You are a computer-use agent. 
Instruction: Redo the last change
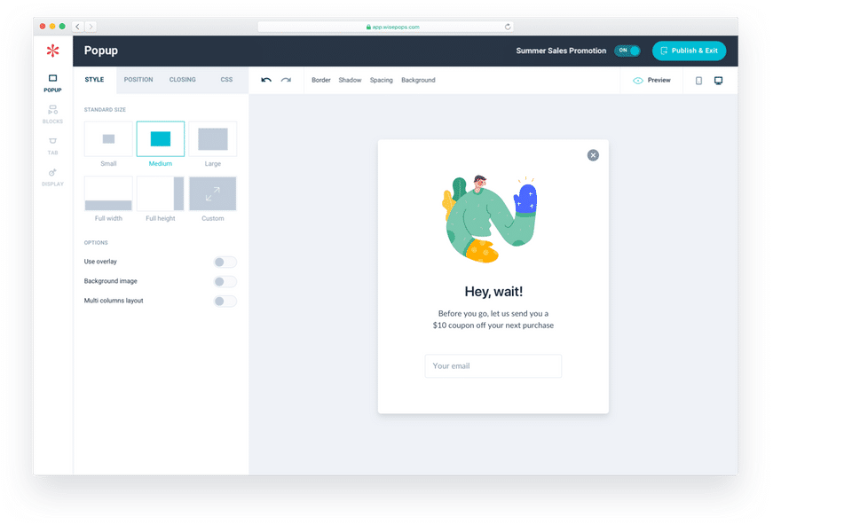coord(286,80)
